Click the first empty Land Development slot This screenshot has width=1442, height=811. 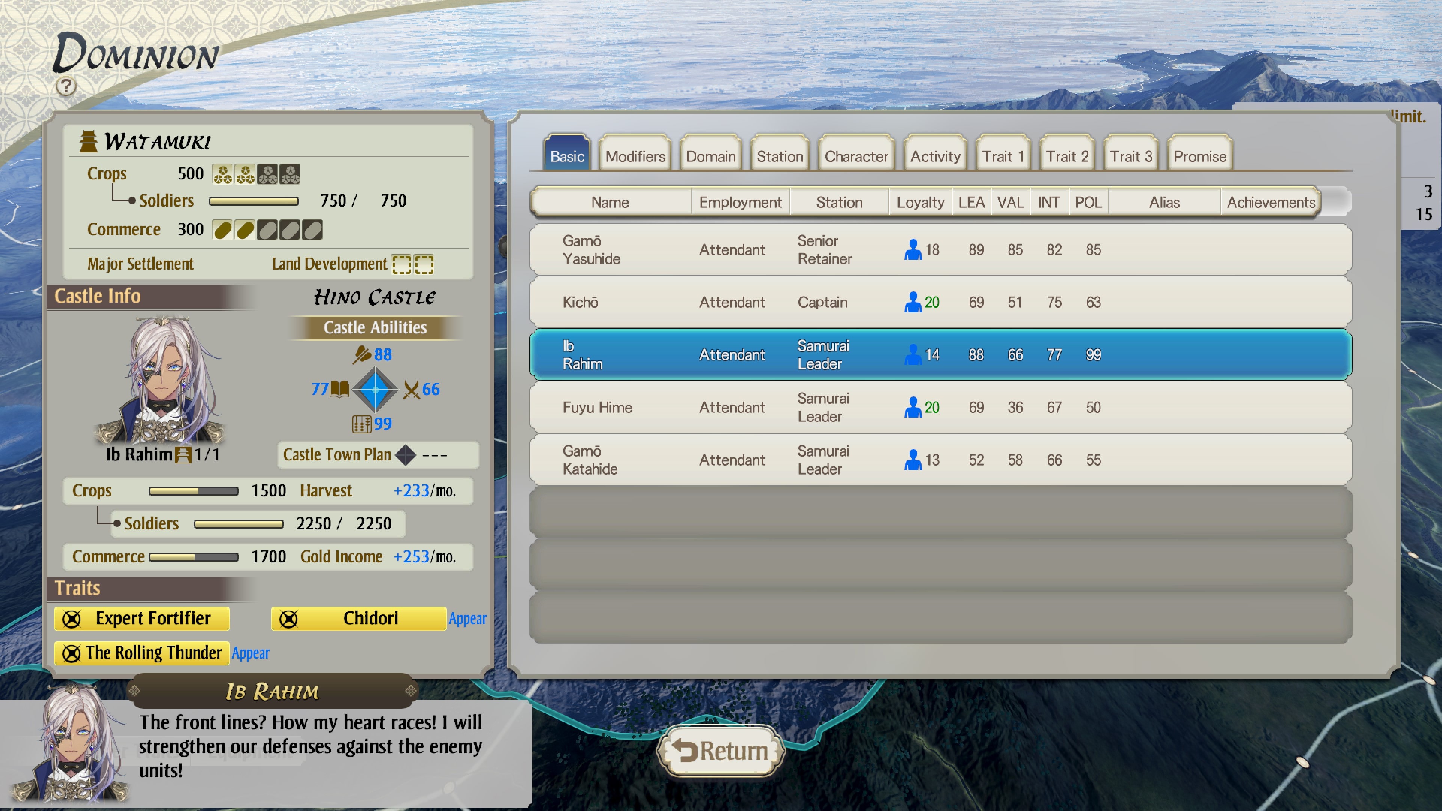(x=401, y=264)
